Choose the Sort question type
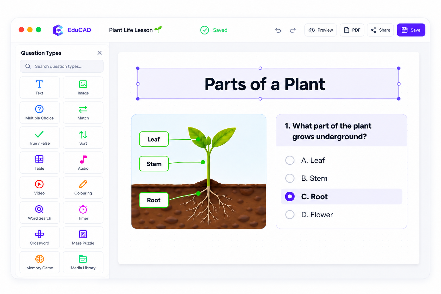The image size is (441, 294). click(83, 138)
